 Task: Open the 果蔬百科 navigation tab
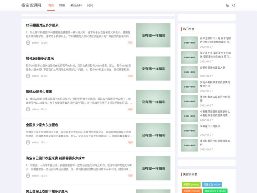coord(76,5)
